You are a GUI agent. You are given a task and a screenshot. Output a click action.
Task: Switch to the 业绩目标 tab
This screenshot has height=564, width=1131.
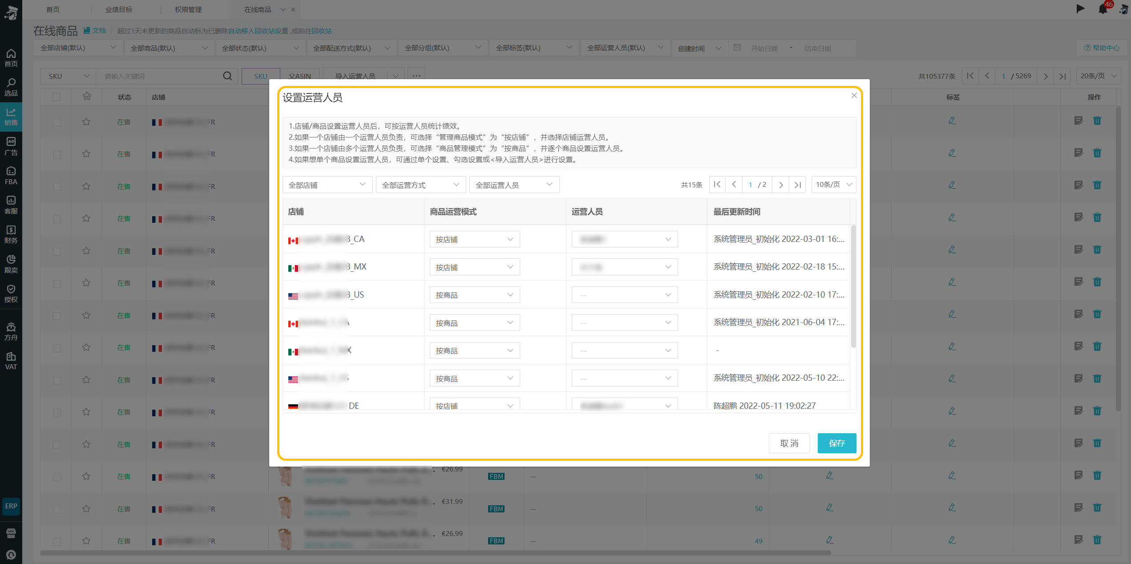tap(118, 9)
